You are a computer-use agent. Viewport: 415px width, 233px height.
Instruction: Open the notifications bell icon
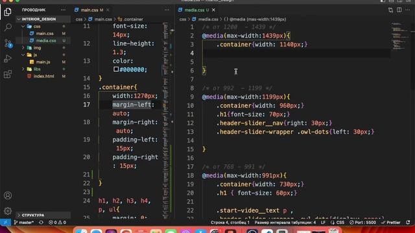[408, 223]
